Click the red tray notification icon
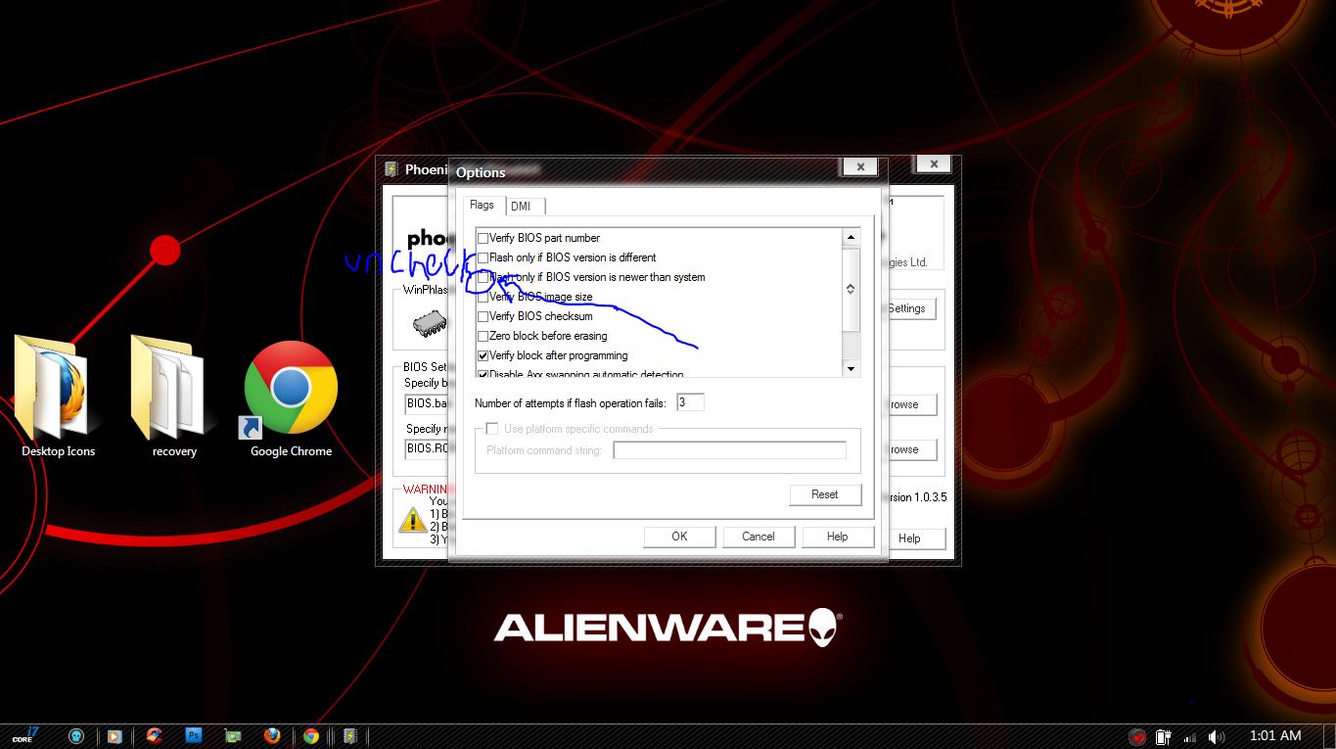Screen dimensions: 1336x749 pyautogui.click(x=1136, y=736)
